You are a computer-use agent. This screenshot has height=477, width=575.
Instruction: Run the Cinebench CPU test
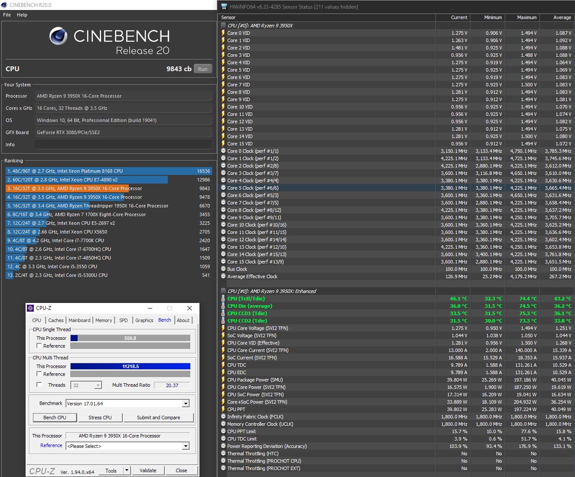coord(203,69)
